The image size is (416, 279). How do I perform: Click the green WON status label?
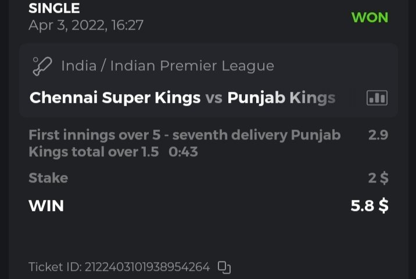pos(370,17)
